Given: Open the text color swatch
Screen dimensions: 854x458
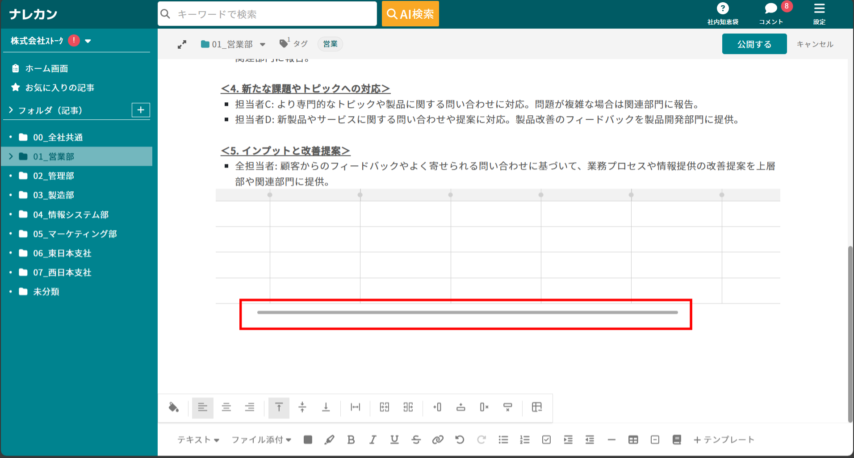Looking at the screenshot, I should [308, 440].
